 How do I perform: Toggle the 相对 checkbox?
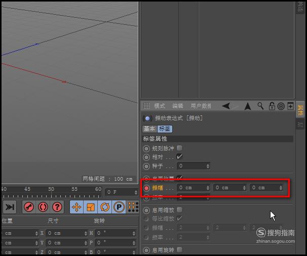point(179,157)
